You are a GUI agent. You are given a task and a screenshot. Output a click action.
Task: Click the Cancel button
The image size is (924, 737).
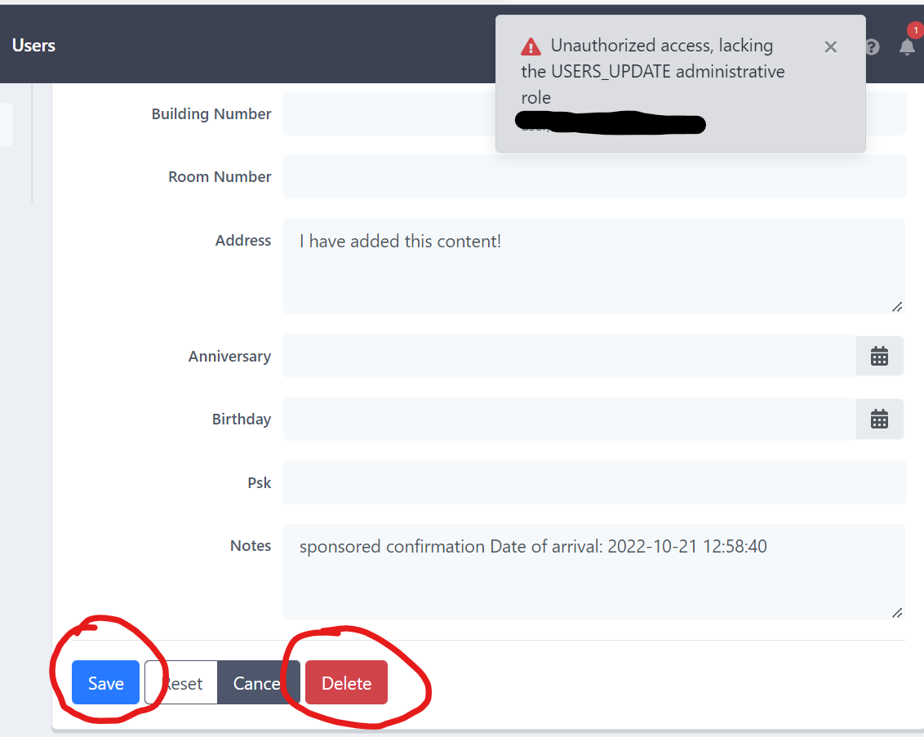point(259,683)
